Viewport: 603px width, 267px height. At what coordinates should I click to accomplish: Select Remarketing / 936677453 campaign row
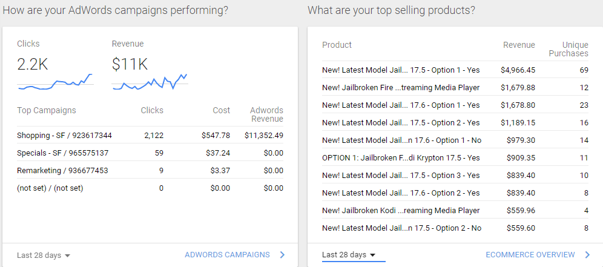[x=62, y=171]
